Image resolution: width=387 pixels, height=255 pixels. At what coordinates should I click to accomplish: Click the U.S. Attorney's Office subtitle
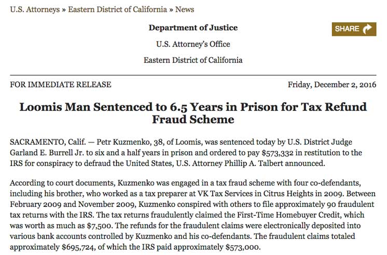coord(193,44)
